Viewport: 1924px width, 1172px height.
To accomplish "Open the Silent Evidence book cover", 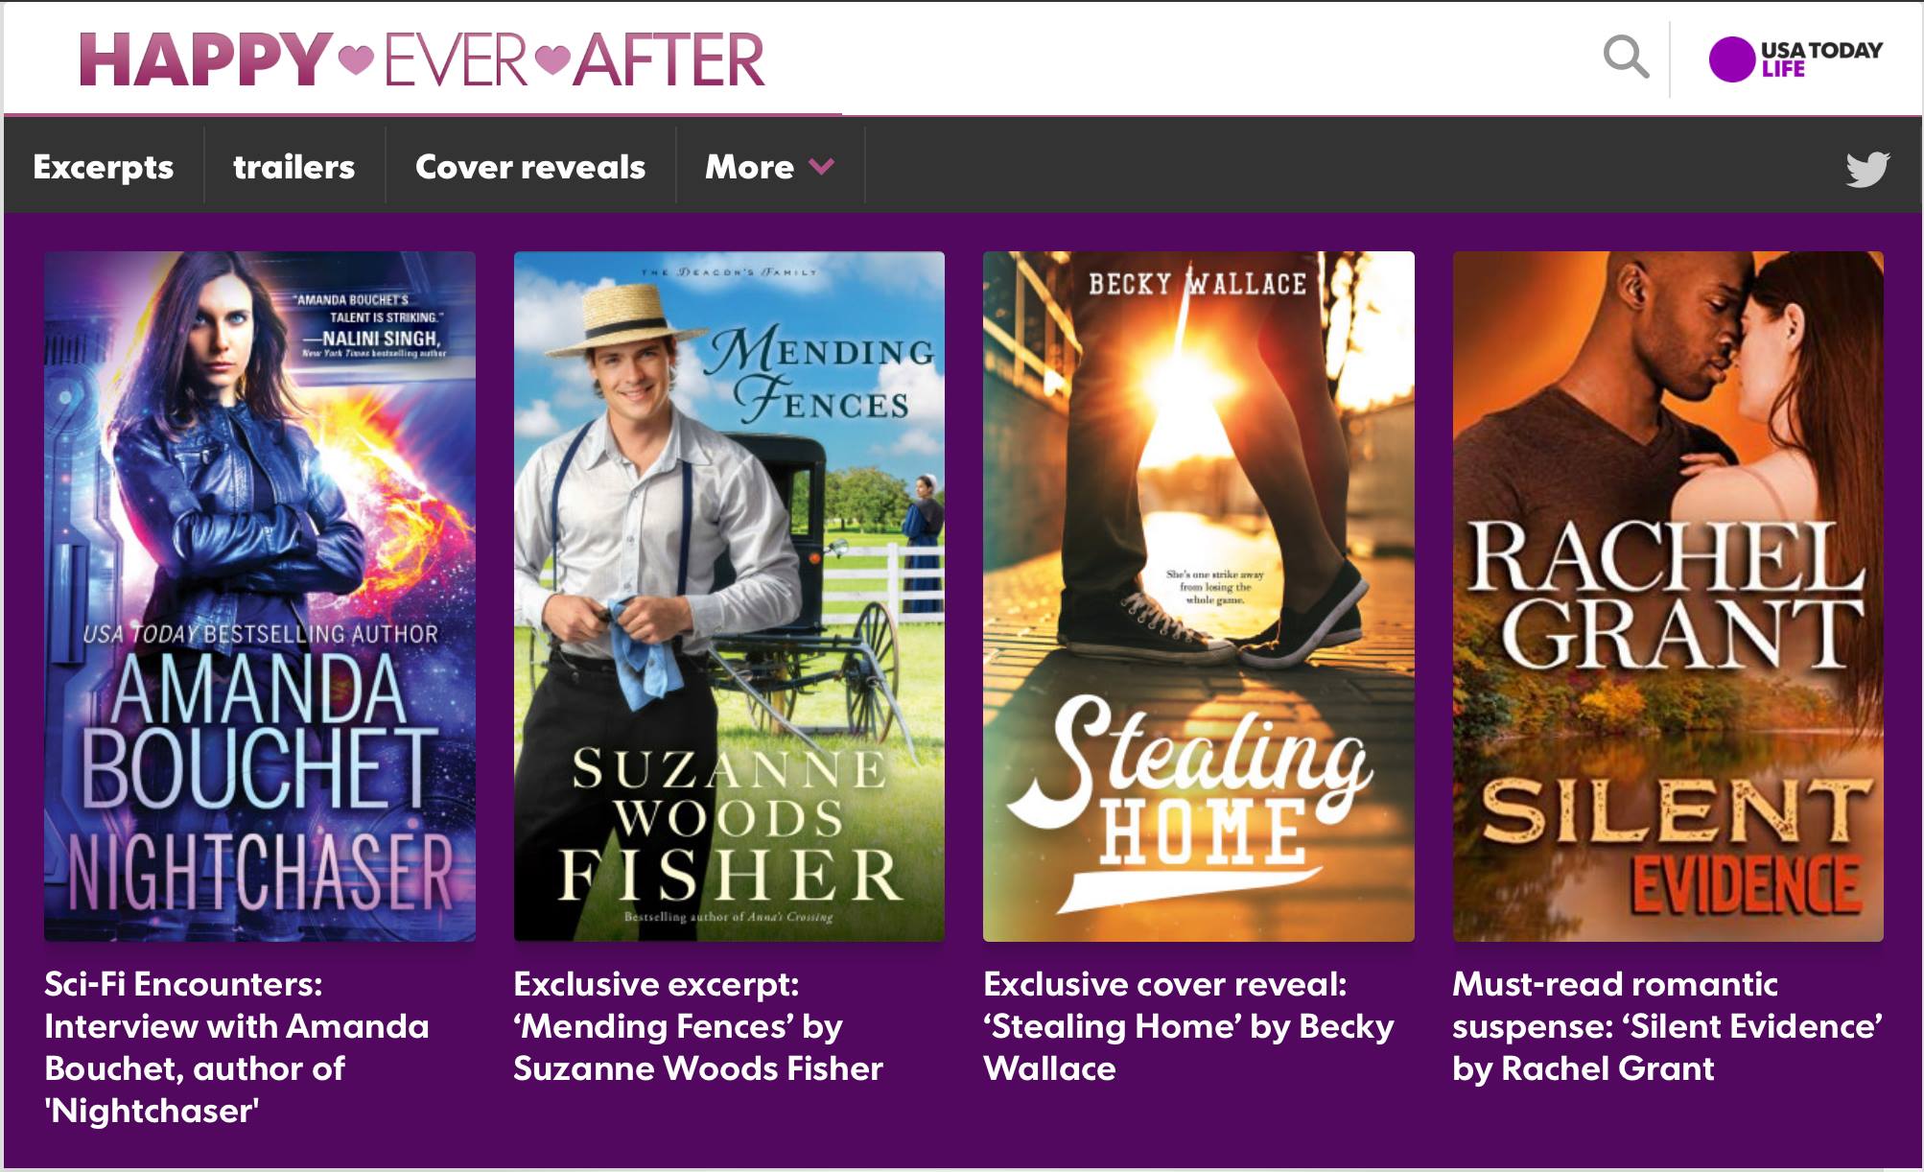I will click(1668, 596).
